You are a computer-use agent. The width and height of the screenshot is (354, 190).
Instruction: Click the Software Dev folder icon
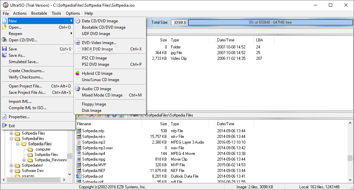[17, 171]
